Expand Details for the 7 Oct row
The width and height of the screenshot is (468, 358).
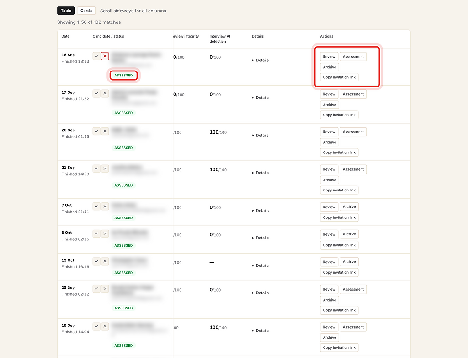(260, 211)
